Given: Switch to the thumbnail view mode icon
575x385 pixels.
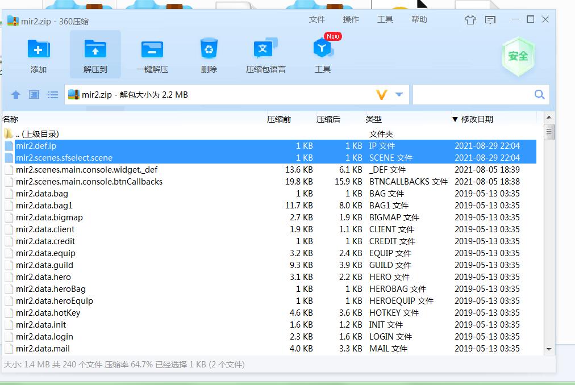Looking at the screenshot, I should 34,95.
